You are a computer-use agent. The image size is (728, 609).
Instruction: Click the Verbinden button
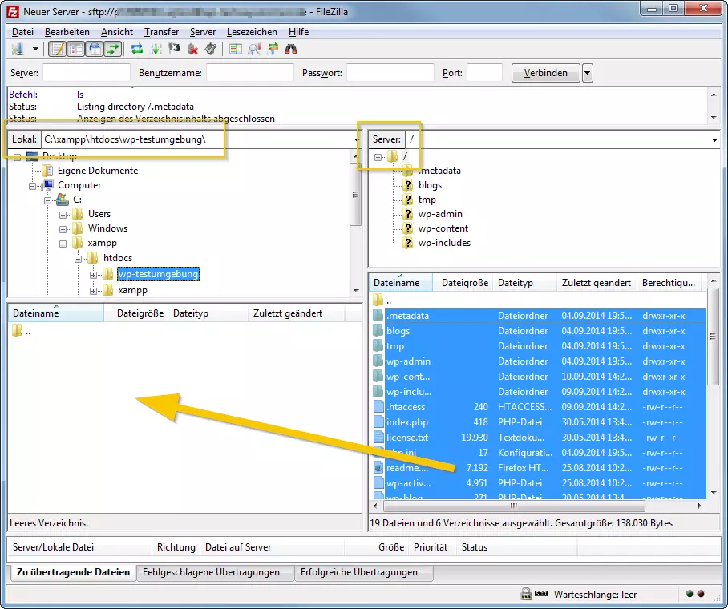546,73
